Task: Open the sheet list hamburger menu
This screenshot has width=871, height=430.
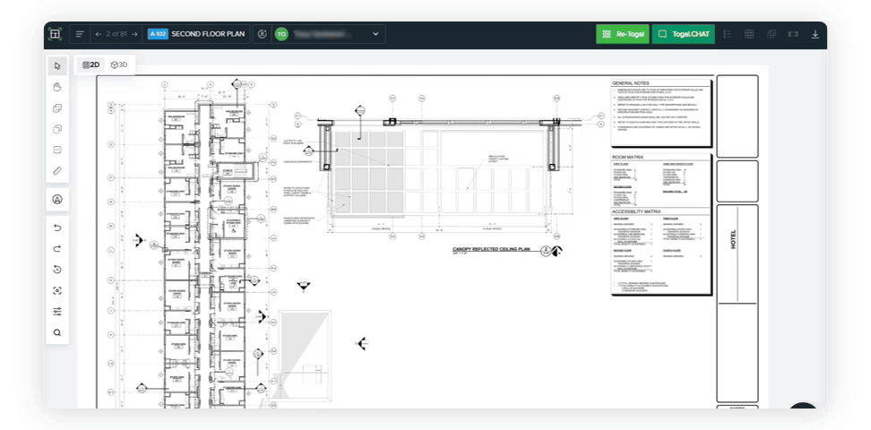Action: 80,34
